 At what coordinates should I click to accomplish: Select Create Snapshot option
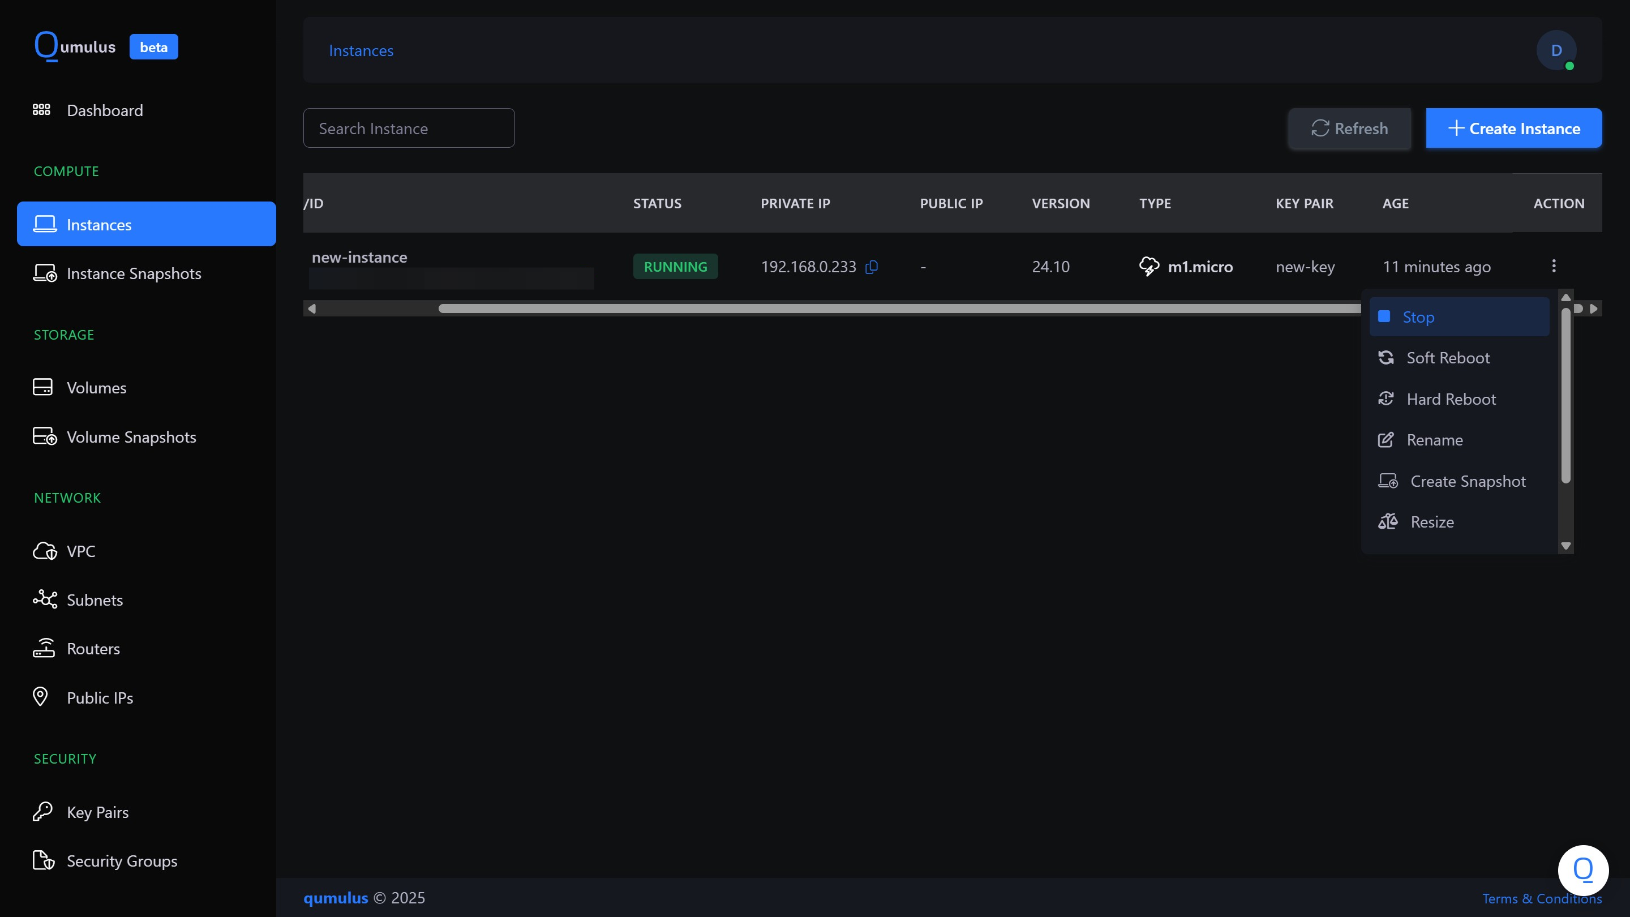1459,481
